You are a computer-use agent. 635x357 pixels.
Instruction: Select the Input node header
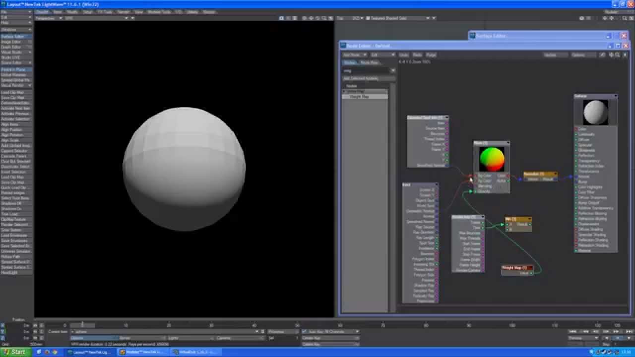419,185
